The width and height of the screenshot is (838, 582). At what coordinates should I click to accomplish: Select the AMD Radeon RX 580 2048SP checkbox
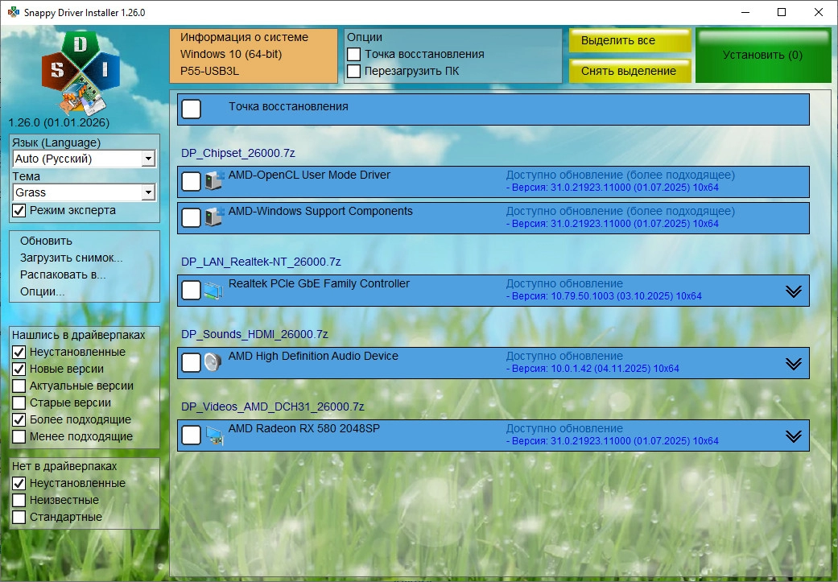pyautogui.click(x=192, y=435)
